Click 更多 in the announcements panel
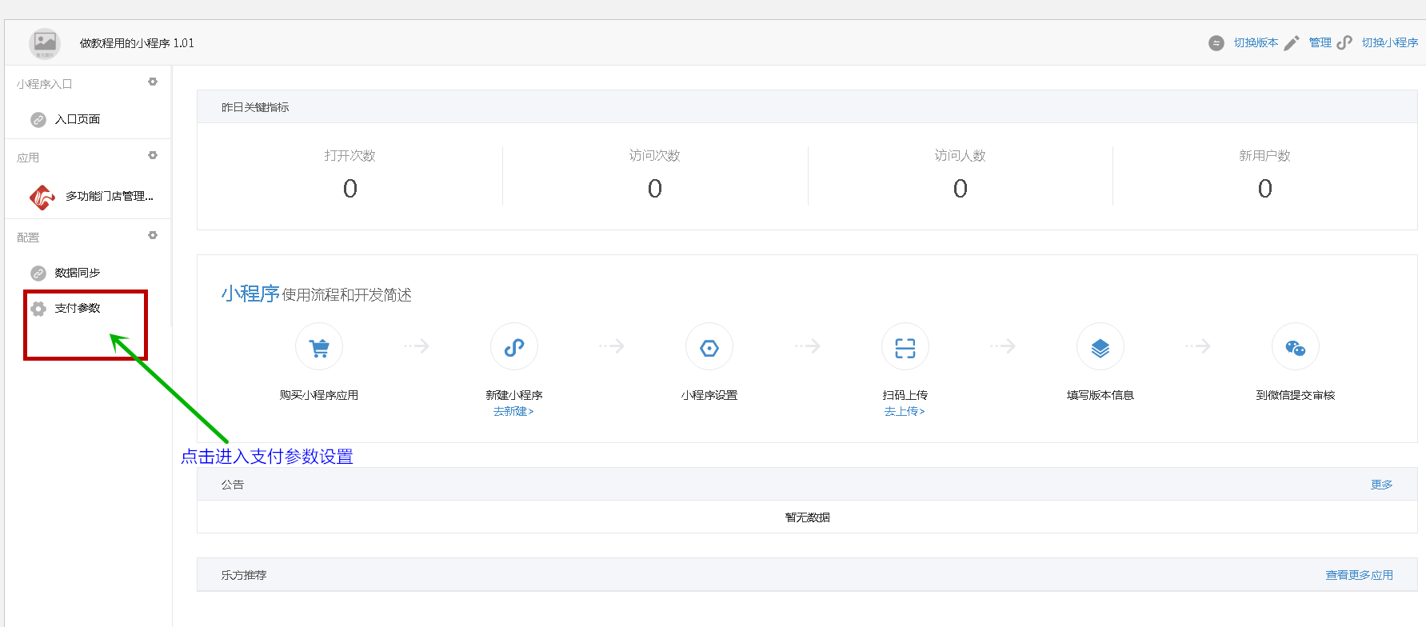The height and width of the screenshot is (627, 1426). coord(1381,485)
